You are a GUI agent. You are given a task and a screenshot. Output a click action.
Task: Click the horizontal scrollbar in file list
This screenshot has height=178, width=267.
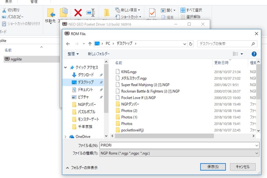point(164,136)
